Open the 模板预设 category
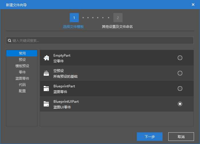The height and width of the screenshot is (144, 200). tap(22, 66)
